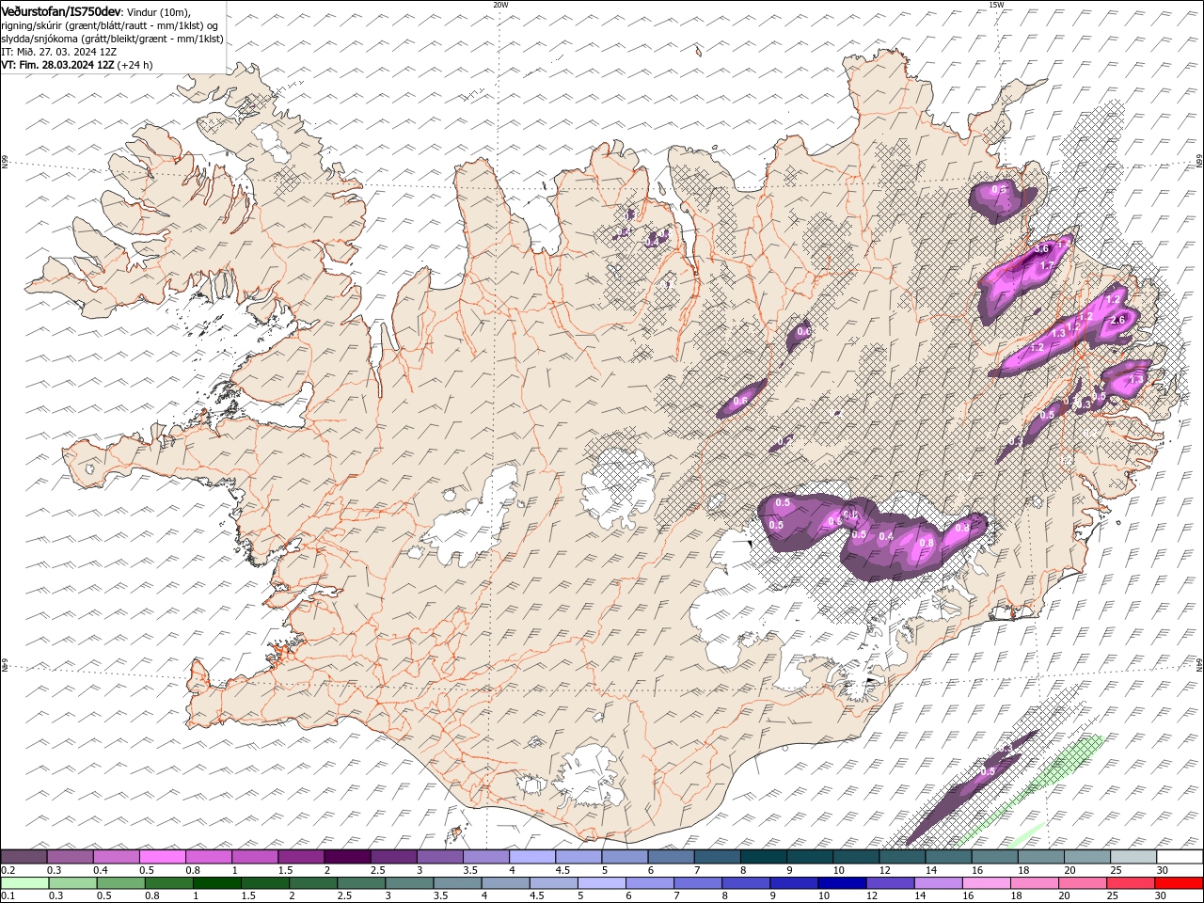The height and width of the screenshot is (903, 1204).
Task: Click the '0.4' label in upper legend row
Action: (101, 870)
